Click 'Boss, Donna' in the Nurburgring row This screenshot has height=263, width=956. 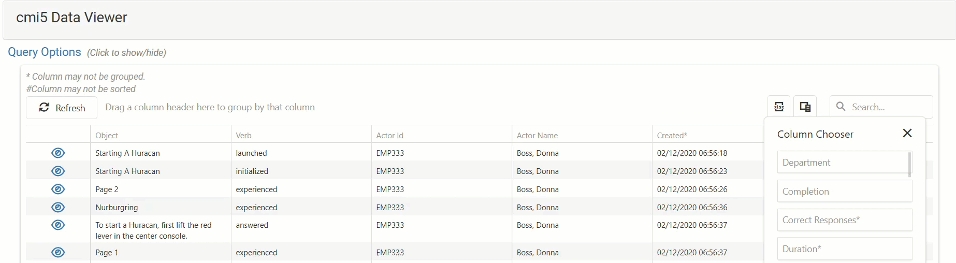[x=538, y=207]
